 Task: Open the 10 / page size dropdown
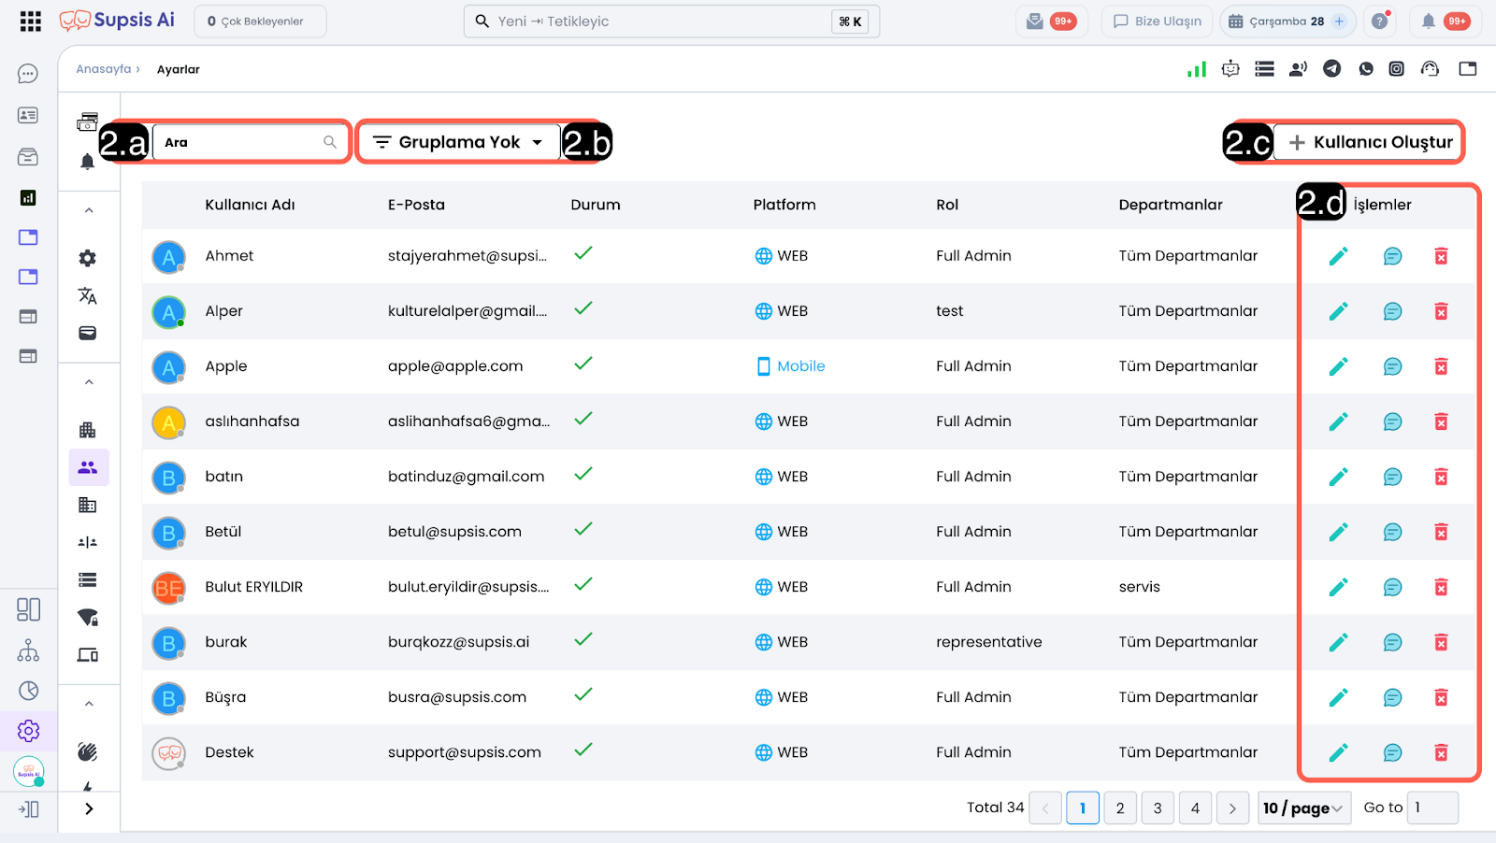(x=1302, y=808)
